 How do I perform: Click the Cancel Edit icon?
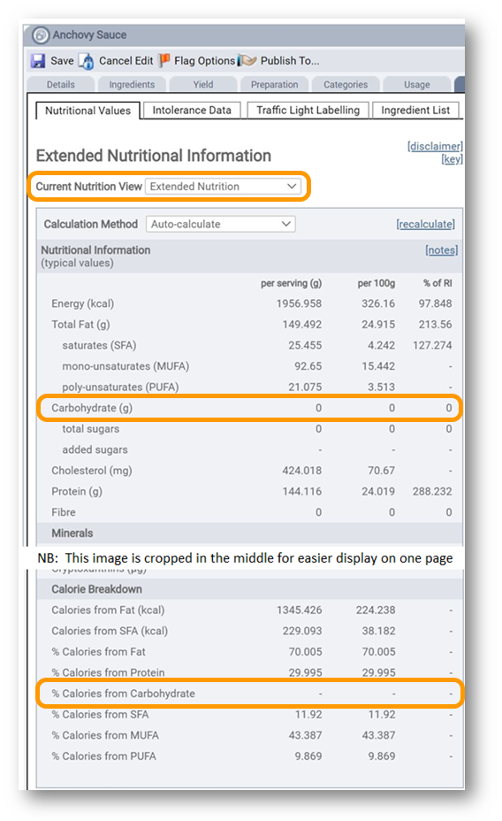(x=87, y=61)
